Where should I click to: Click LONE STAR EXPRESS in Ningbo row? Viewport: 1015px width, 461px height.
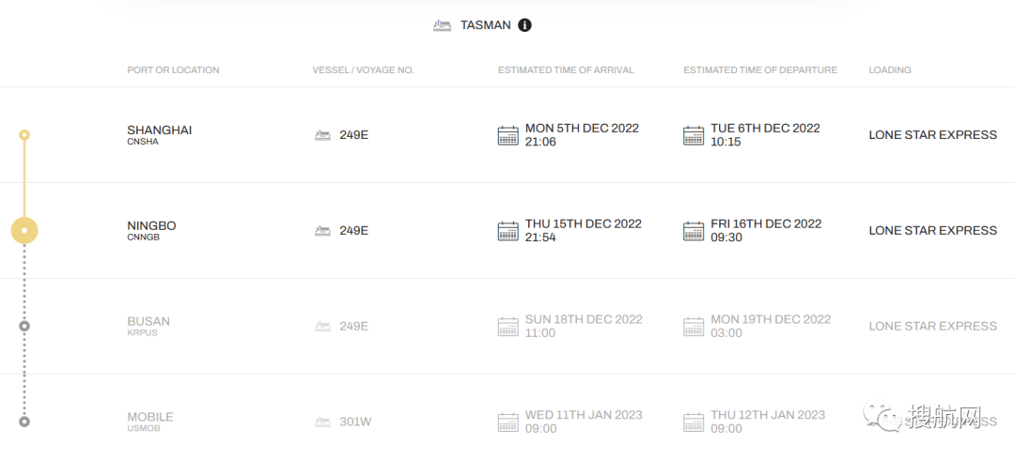coord(932,231)
